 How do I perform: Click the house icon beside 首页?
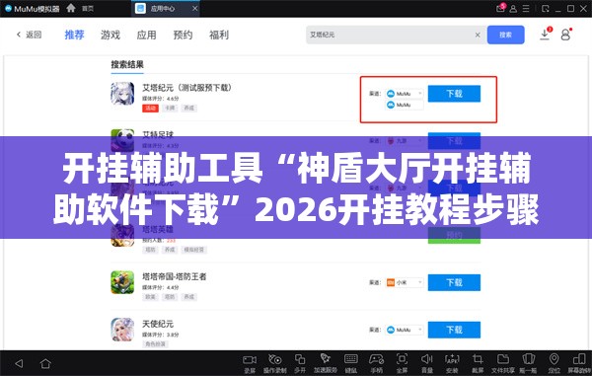[71, 8]
